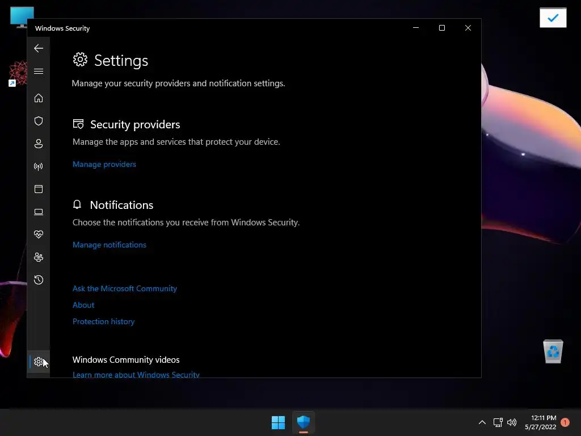Minimize the Windows Security window
The height and width of the screenshot is (436, 581).
[416, 28]
